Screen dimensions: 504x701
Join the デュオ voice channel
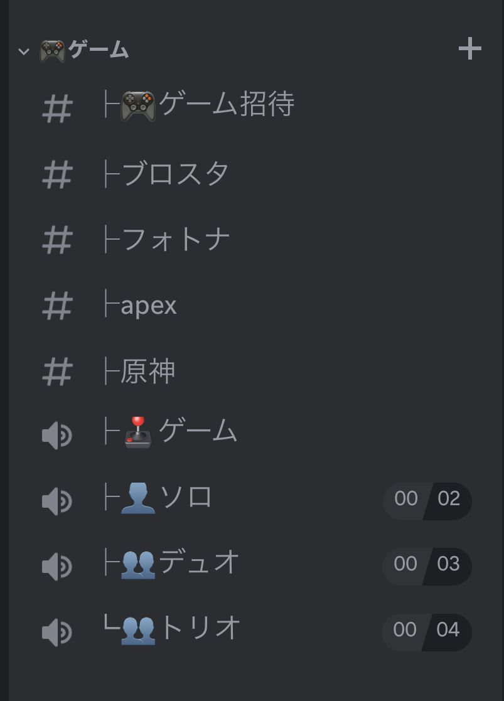[x=254, y=565]
